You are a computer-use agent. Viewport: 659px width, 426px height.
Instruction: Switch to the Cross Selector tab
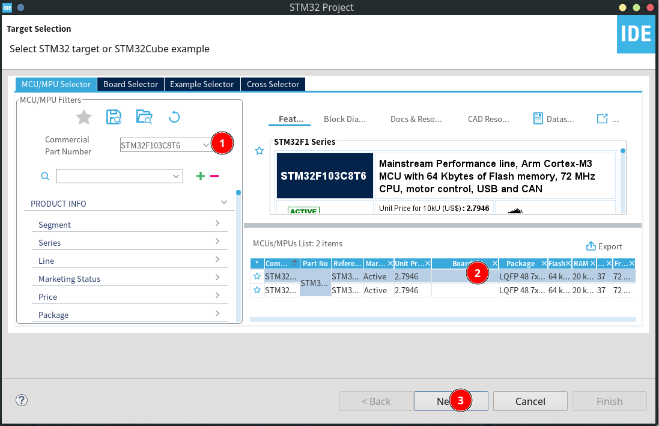coord(273,84)
